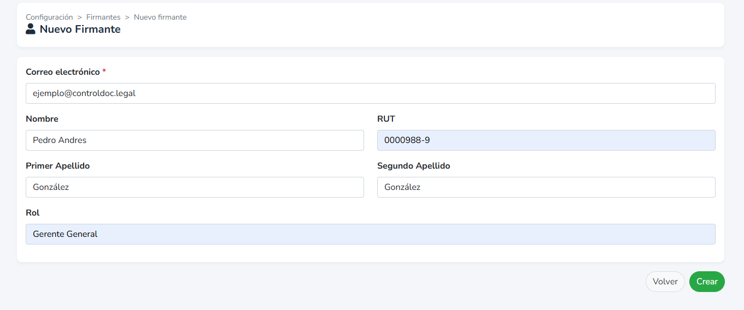Click the Correo electrónico label
Screen dimensions: 744x310
click(x=63, y=72)
